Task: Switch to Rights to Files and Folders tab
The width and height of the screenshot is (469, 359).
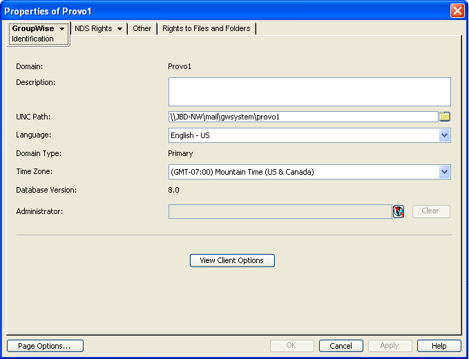Action: pyautogui.click(x=206, y=28)
